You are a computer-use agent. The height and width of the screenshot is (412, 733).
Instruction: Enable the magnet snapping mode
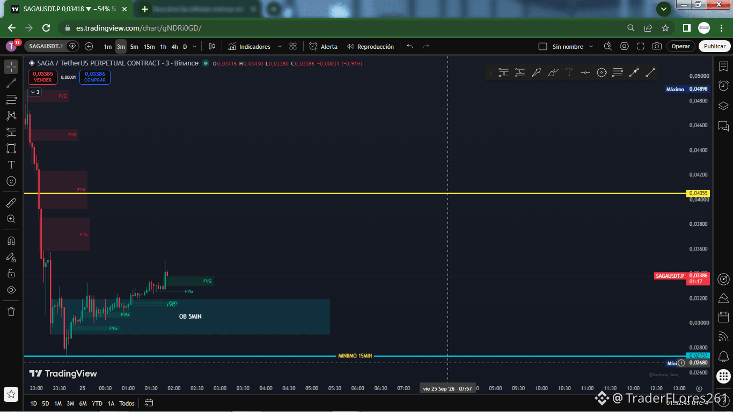[x=11, y=241]
